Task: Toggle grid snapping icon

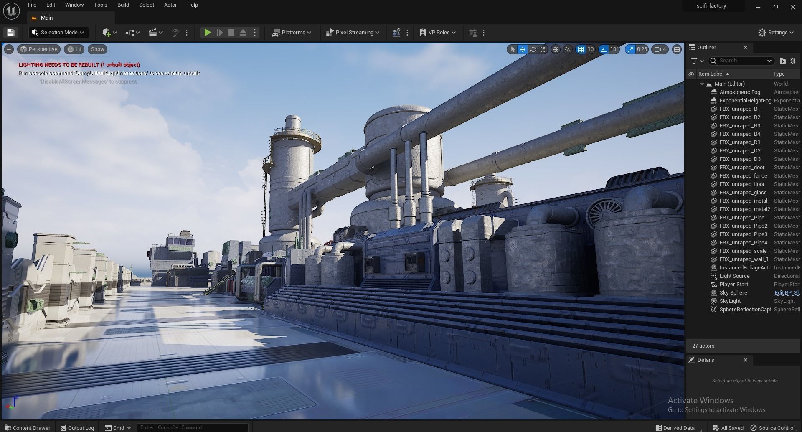Action: (581, 49)
